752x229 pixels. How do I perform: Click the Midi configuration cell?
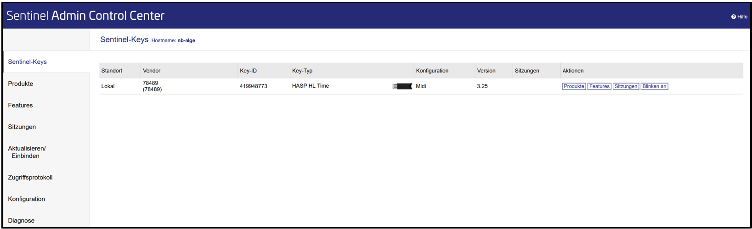pyautogui.click(x=421, y=86)
